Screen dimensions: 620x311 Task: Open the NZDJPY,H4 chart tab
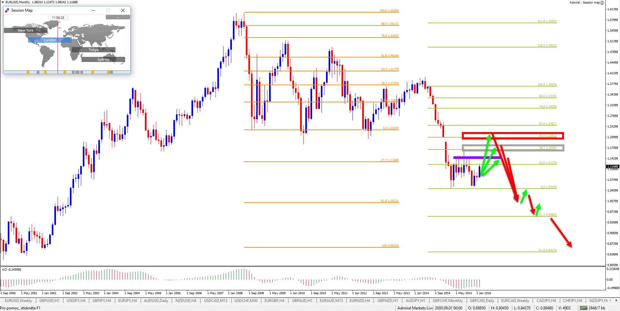(x=598, y=301)
